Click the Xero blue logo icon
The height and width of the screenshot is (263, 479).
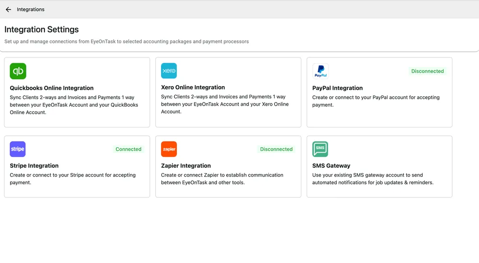[x=169, y=71]
